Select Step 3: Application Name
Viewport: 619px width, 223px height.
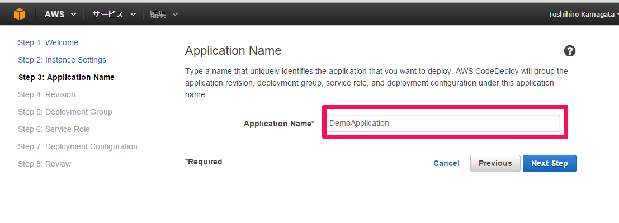(x=67, y=77)
